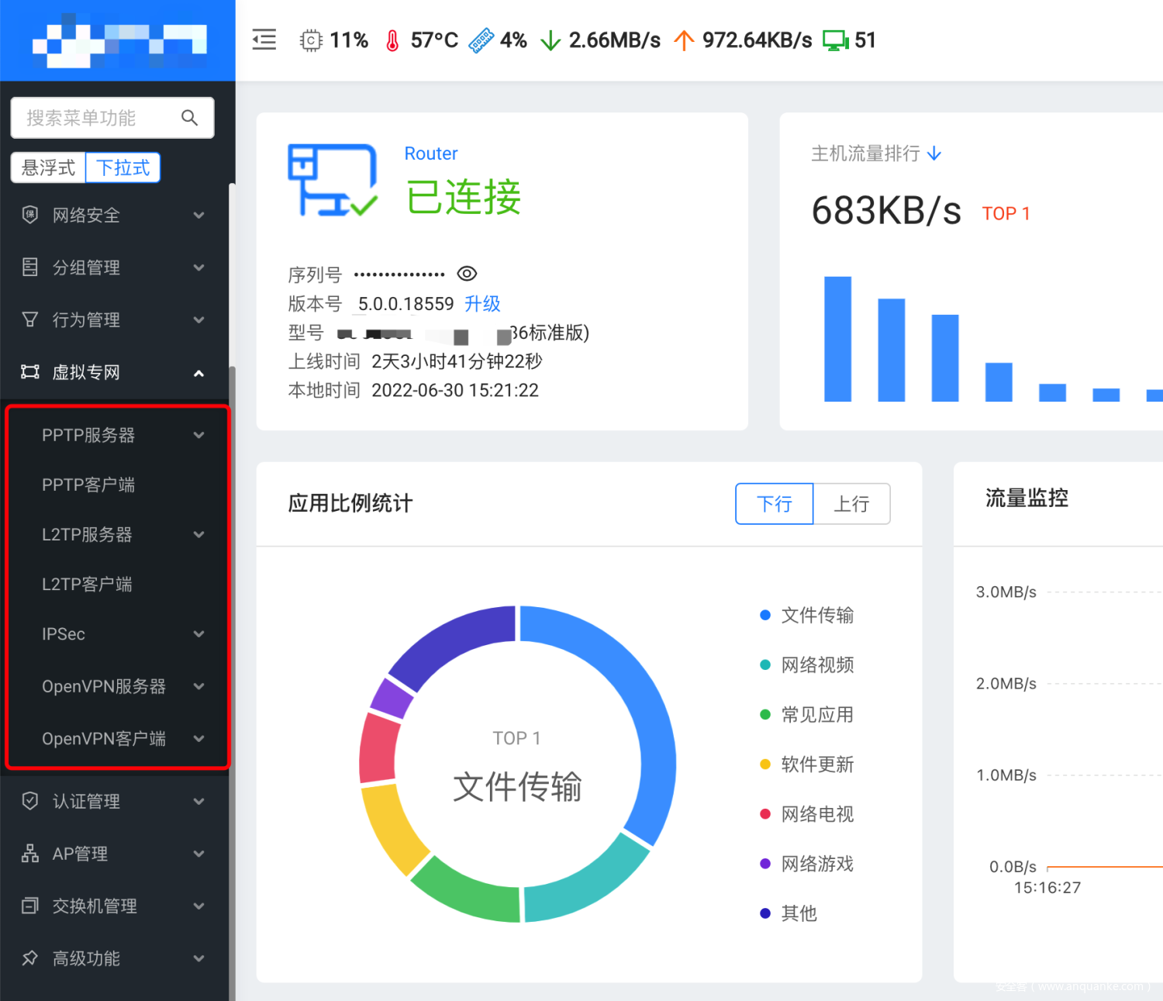1163x1001 pixels.
Task: Click the 升级 upgrade link
Action: tap(482, 303)
